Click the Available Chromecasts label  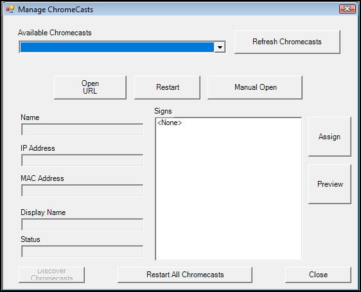pos(55,33)
